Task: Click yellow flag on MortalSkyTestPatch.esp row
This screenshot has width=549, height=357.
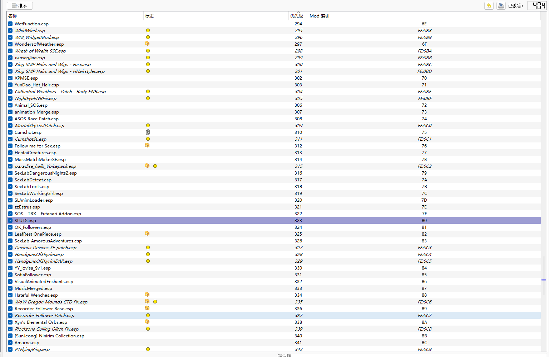Action: [x=148, y=125]
